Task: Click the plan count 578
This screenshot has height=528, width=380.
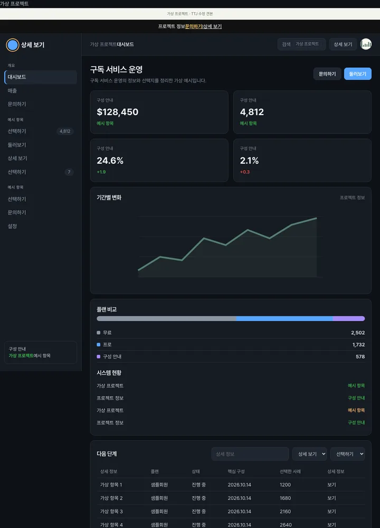Action: [x=360, y=356]
